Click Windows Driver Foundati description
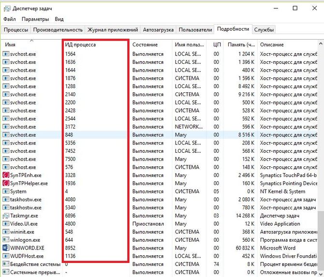 (288, 256)
